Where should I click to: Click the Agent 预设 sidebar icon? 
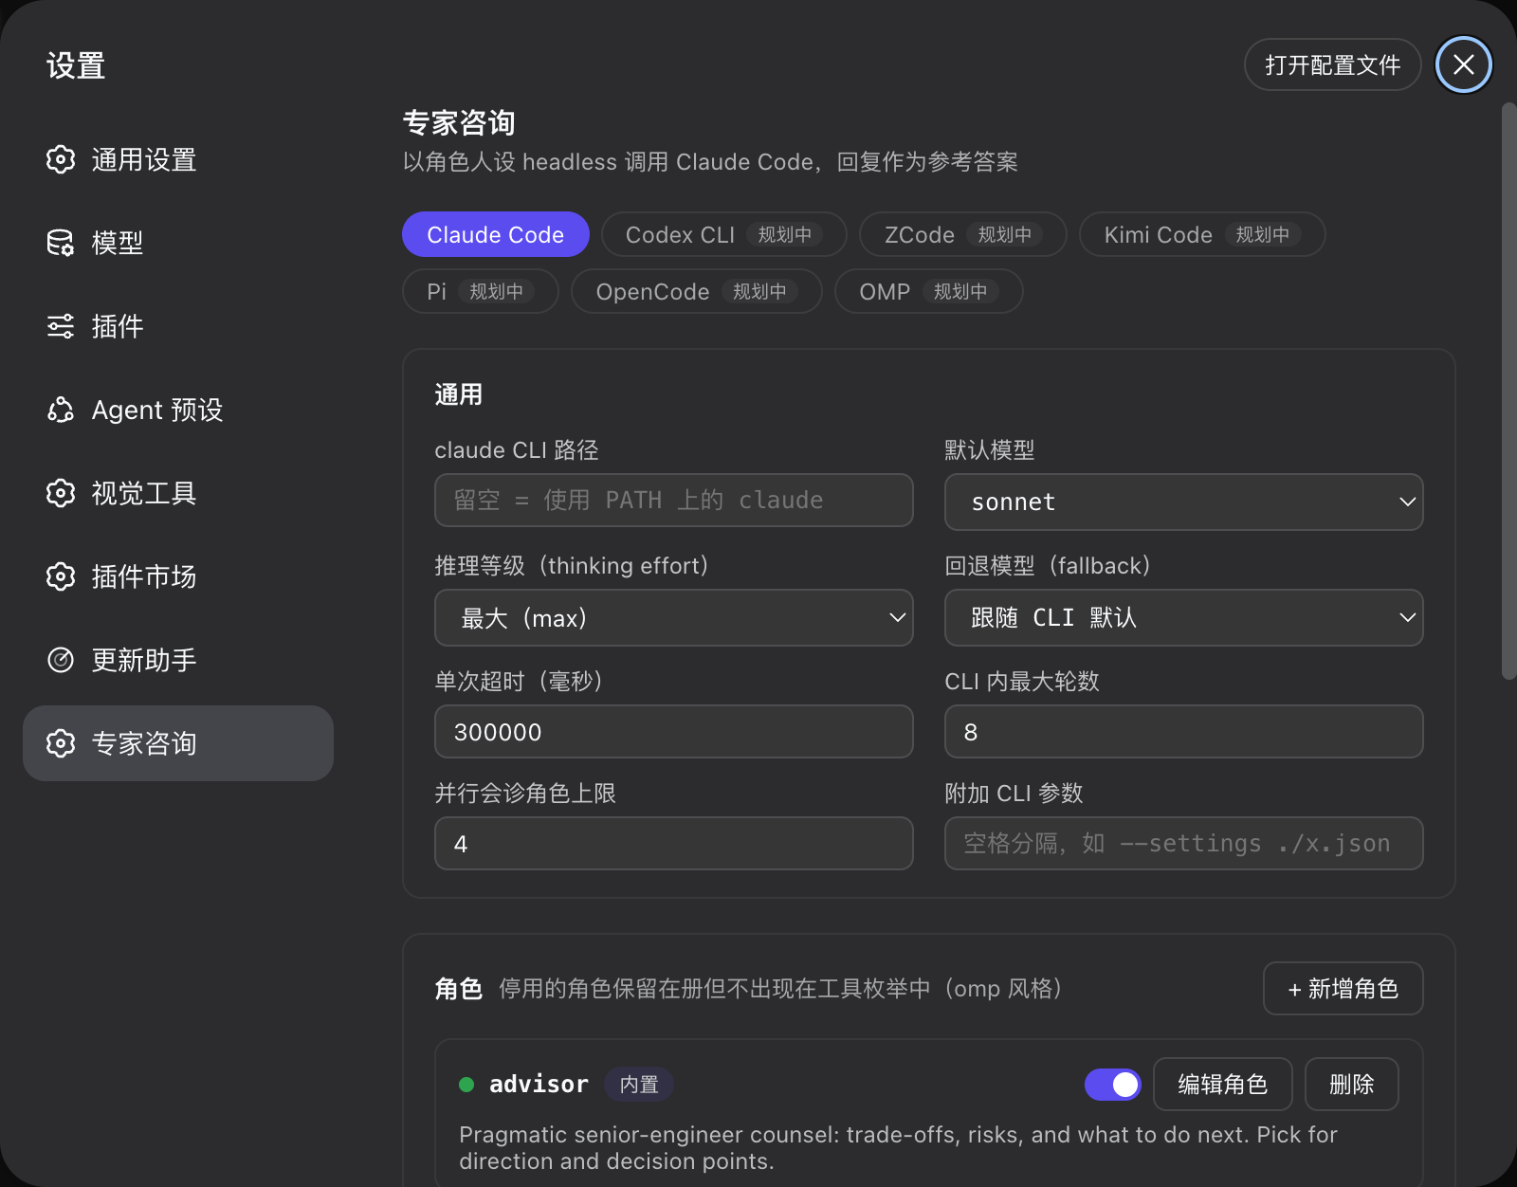click(x=61, y=410)
